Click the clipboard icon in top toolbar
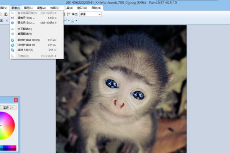 click(x=6, y=14)
